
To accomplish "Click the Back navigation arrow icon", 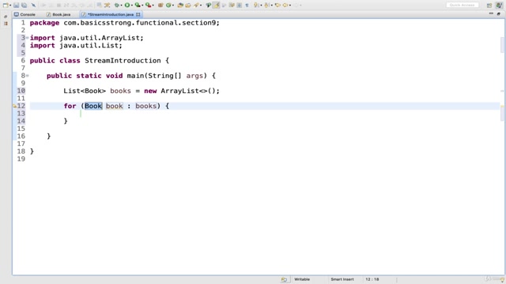I will (x=285, y=6).
